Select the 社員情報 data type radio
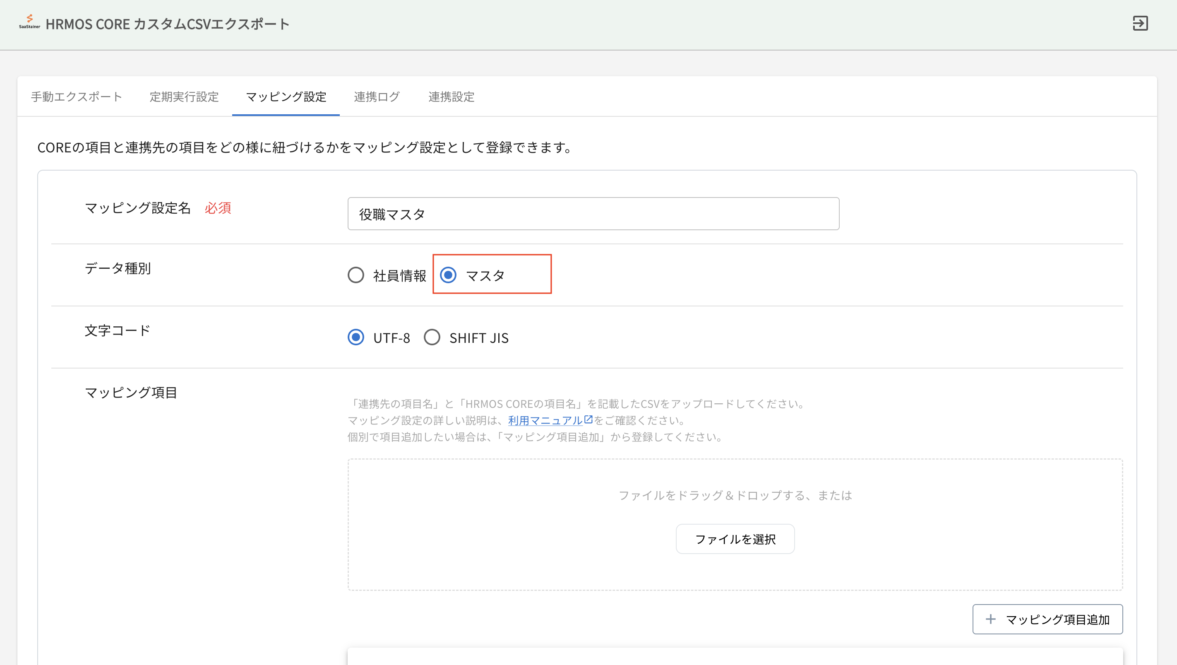The height and width of the screenshot is (665, 1177). point(356,275)
